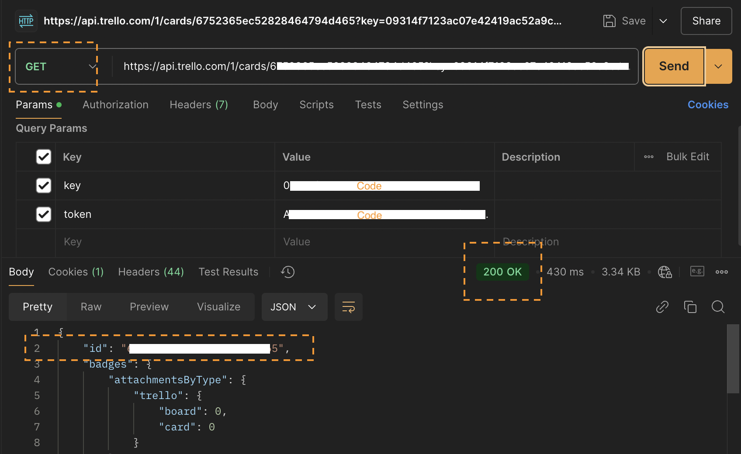Click the 3.34 KB response size
This screenshot has height=454, width=741.
[x=621, y=272]
